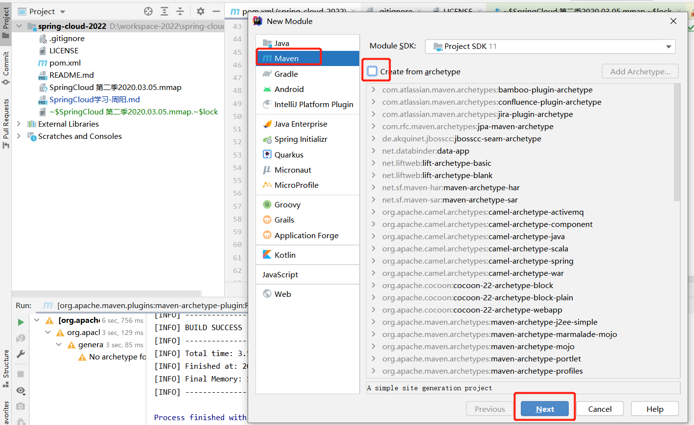Collapse the 'genera' node in Run tree

click(x=59, y=345)
